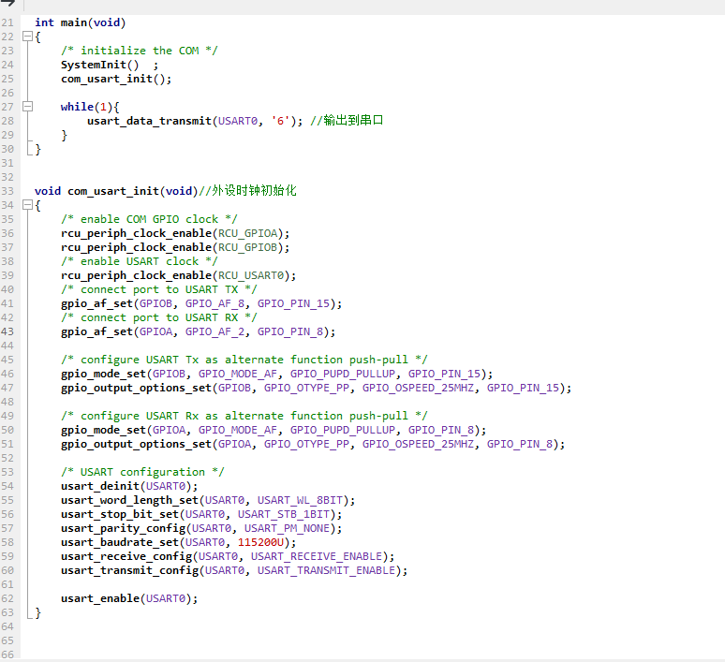The height and width of the screenshot is (662, 725).
Task: Collapse the com_usart_init function body
Action: point(27,205)
